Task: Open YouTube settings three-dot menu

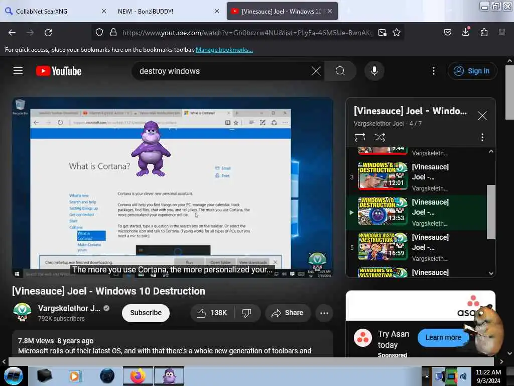Action: pyautogui.click(x=434, y=71)
